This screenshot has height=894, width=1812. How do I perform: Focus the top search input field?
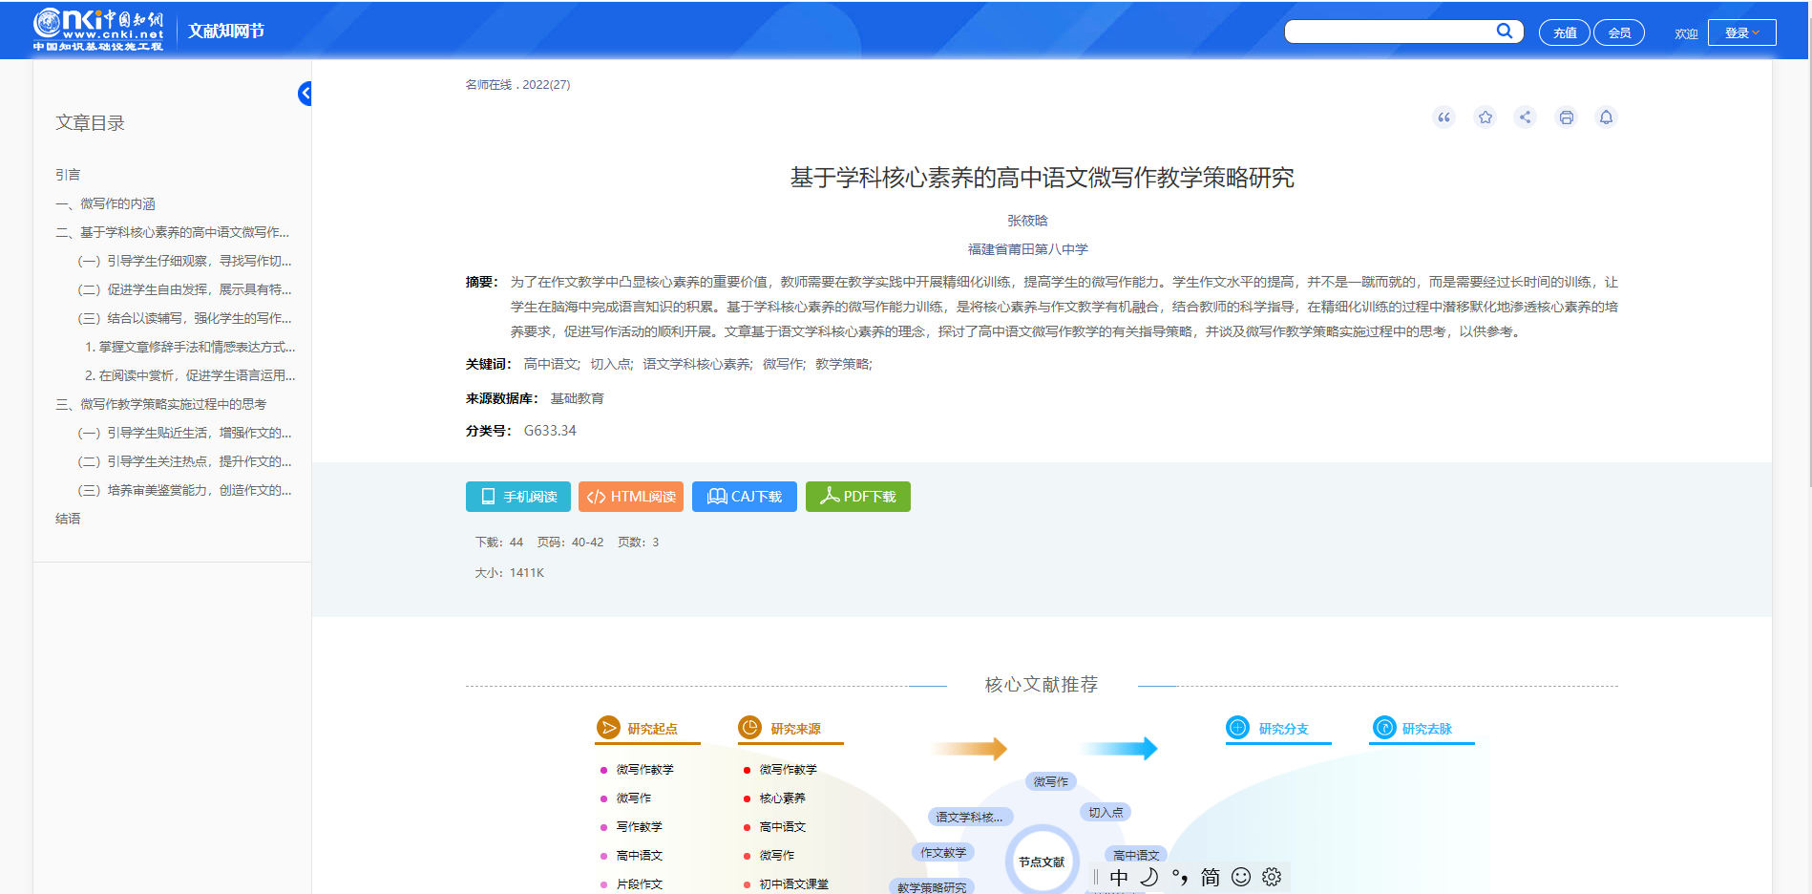[x=1390, y=32]
